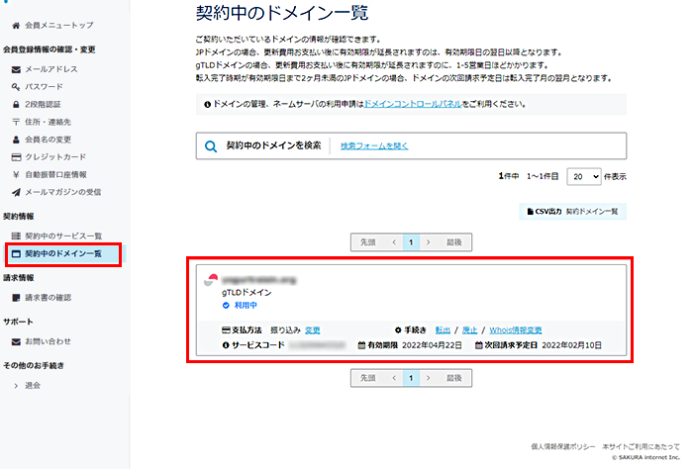The width and height of the screenshot is (693, 469).
Task: Open the 20件表示 per-page dropdown
Action: (582, 175)
